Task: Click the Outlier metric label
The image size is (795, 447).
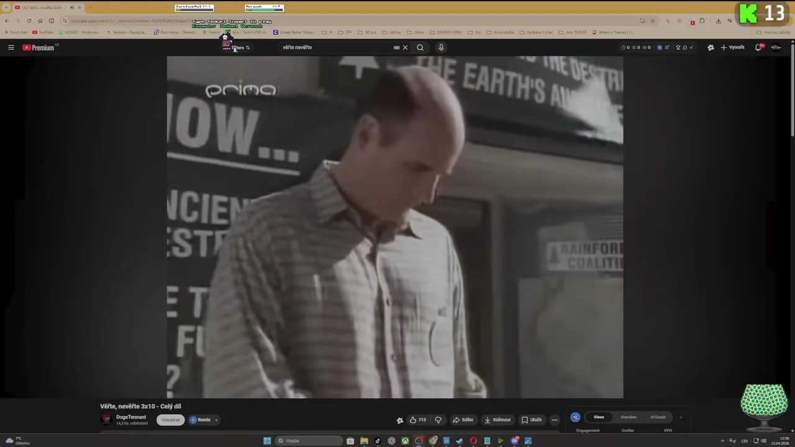Action: pyautogui.click(x=628, y=430)
